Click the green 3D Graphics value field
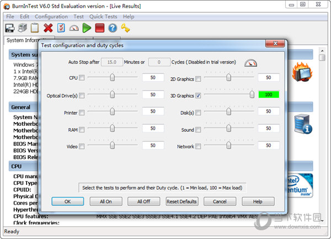 point(269,94)
